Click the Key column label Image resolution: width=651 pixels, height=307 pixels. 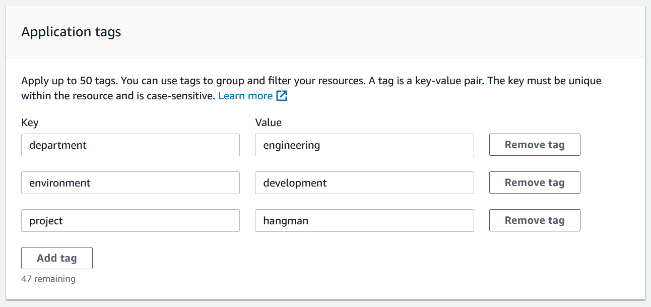(30, 122)
